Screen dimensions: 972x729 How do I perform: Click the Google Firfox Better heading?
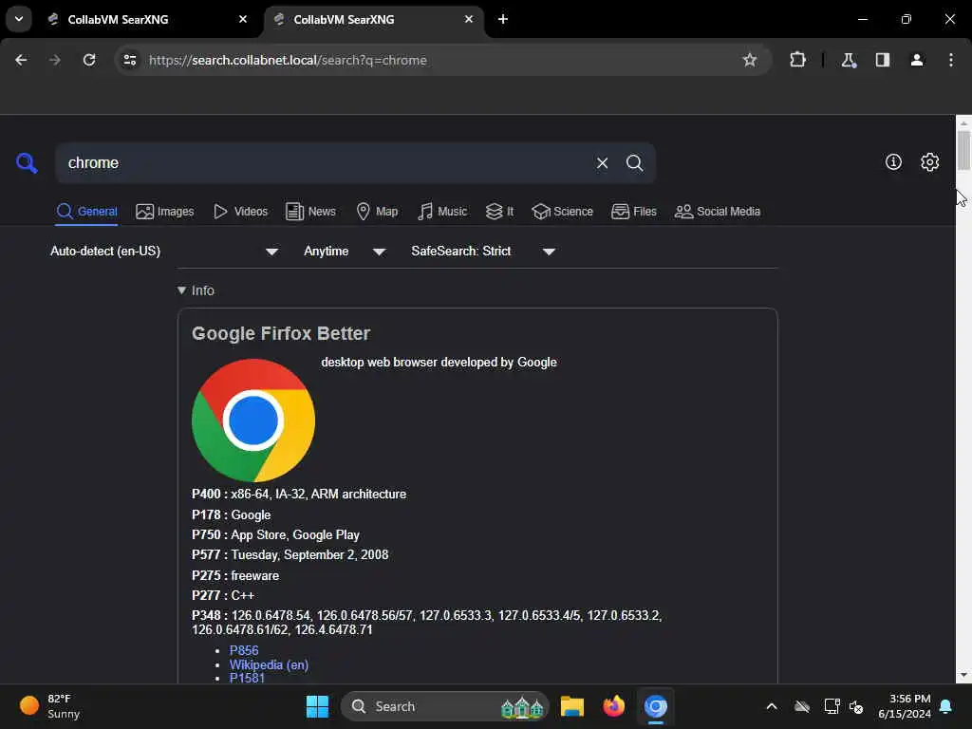point(281,333)
